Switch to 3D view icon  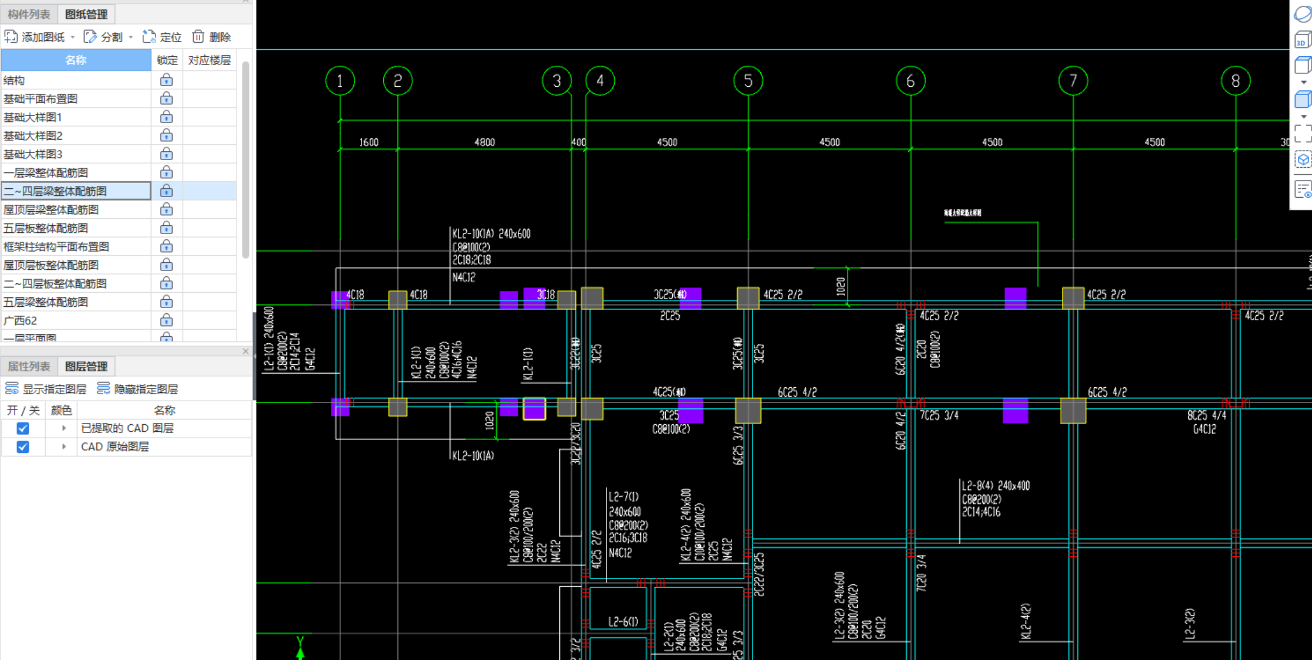coord(1303,40)
